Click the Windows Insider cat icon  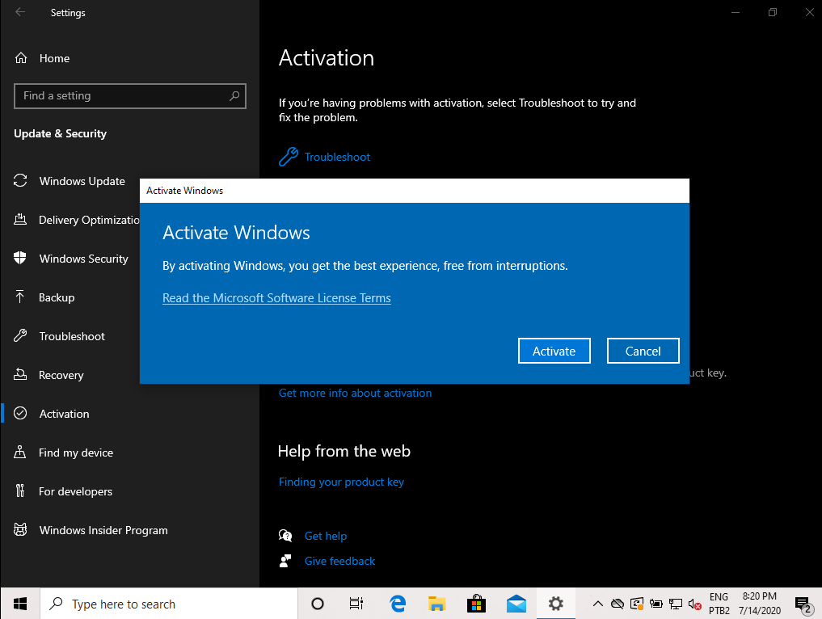click(x=20, y=529)
